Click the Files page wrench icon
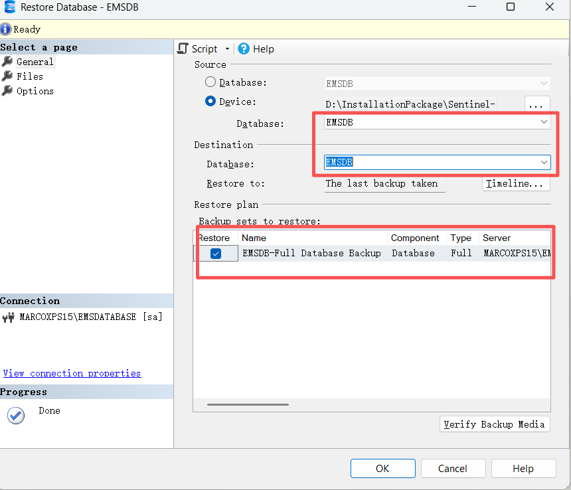571x490 pixels. 7,76
